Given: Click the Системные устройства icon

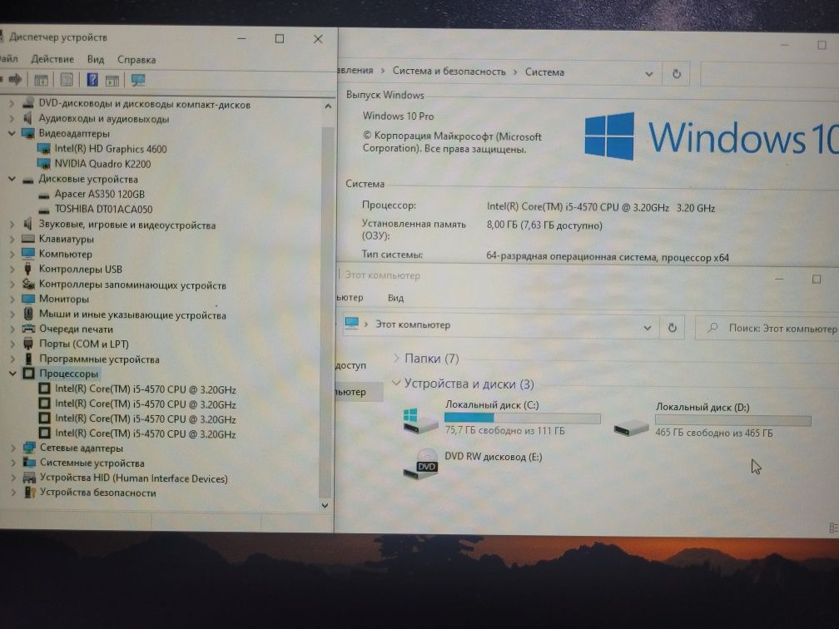Looking at the screenshot, I should pos(29,463).
